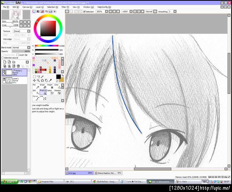Create a new linework layer
The height and width of the screenshot is (192, 232).
click(x=9, y=62)
